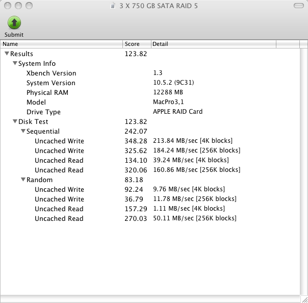Click '9.76 MB/sec [4K blocks]' detail

tap(189, 189)
